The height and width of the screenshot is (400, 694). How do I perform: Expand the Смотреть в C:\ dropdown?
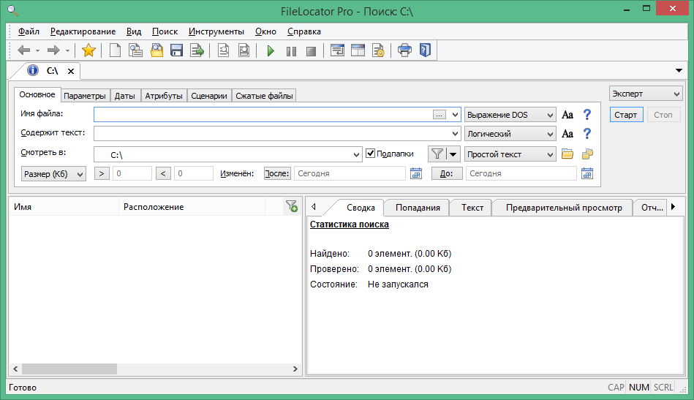click(356, 155)
